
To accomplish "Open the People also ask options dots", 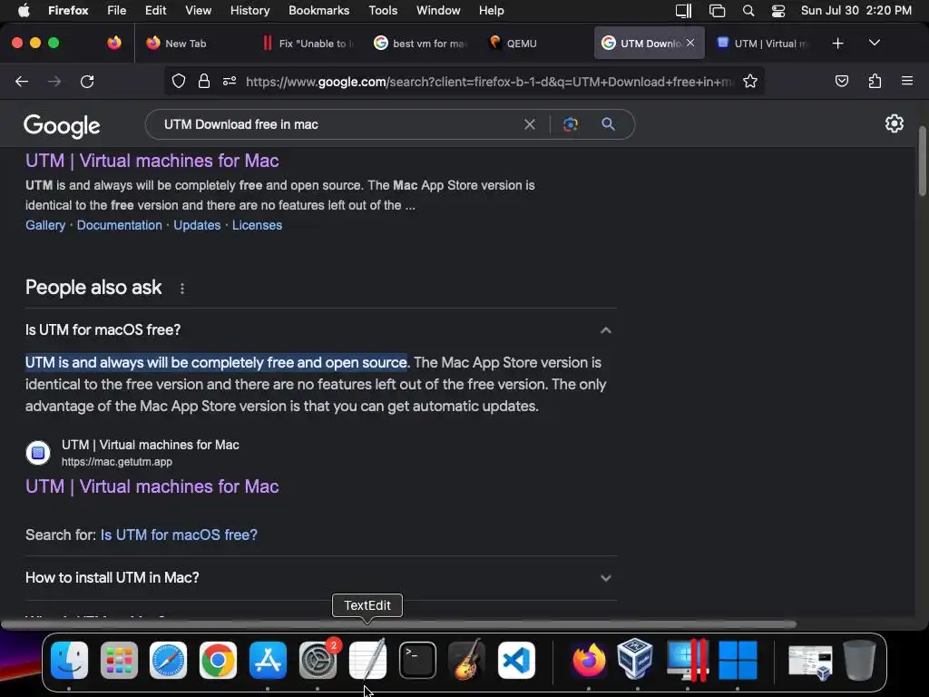I will 181,289.
